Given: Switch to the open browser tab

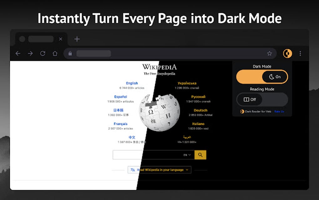Looking at the screenshot, I should coord(41,39).
